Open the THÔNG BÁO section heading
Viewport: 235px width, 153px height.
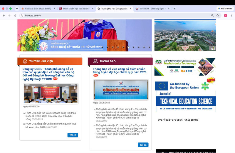[x=108, y=61]
